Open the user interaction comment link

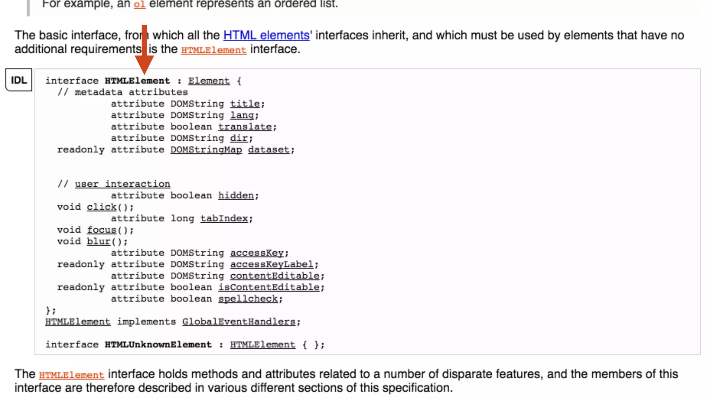tap(122, 184)
